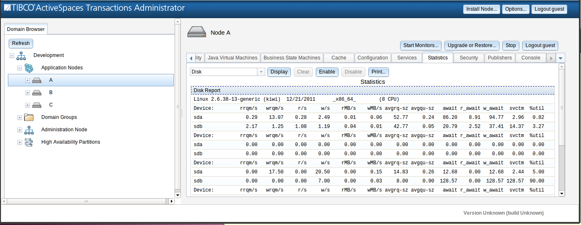The image size is (581, 225).
Task: Open the Services tab
Action: tap(407, 58)
